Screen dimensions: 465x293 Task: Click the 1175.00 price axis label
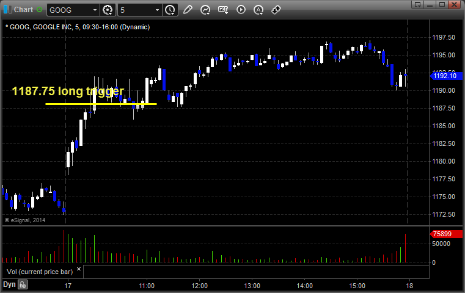[x=444, y=197]
